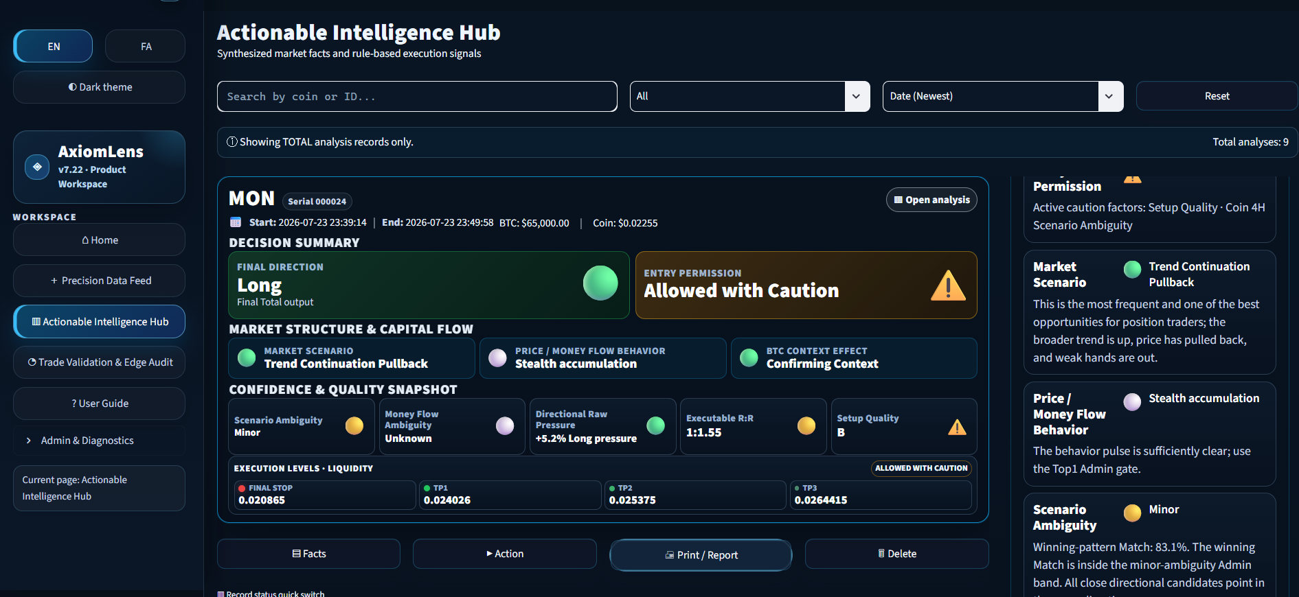Click the Coin: $0.02255 value
The height and width of the screenshot is (597, 1299).
pos(625,223)
